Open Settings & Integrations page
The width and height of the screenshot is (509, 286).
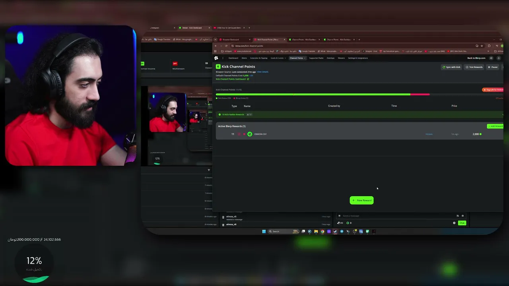[x=358, y=58]
